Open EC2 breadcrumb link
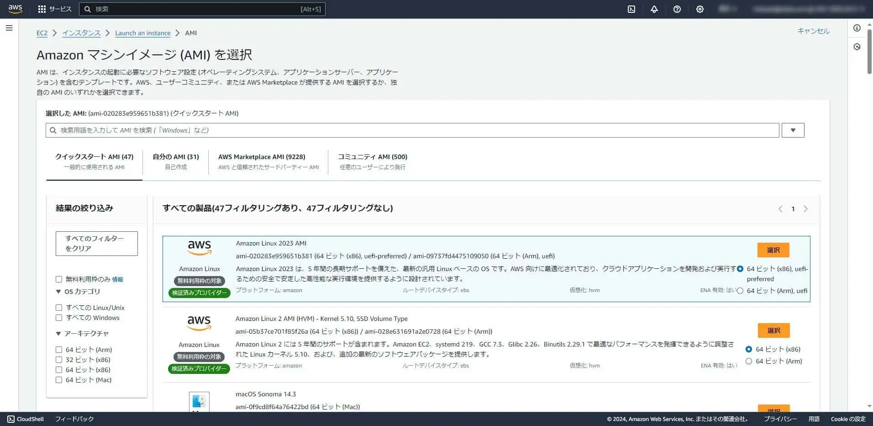 click(x=42, y=33)
